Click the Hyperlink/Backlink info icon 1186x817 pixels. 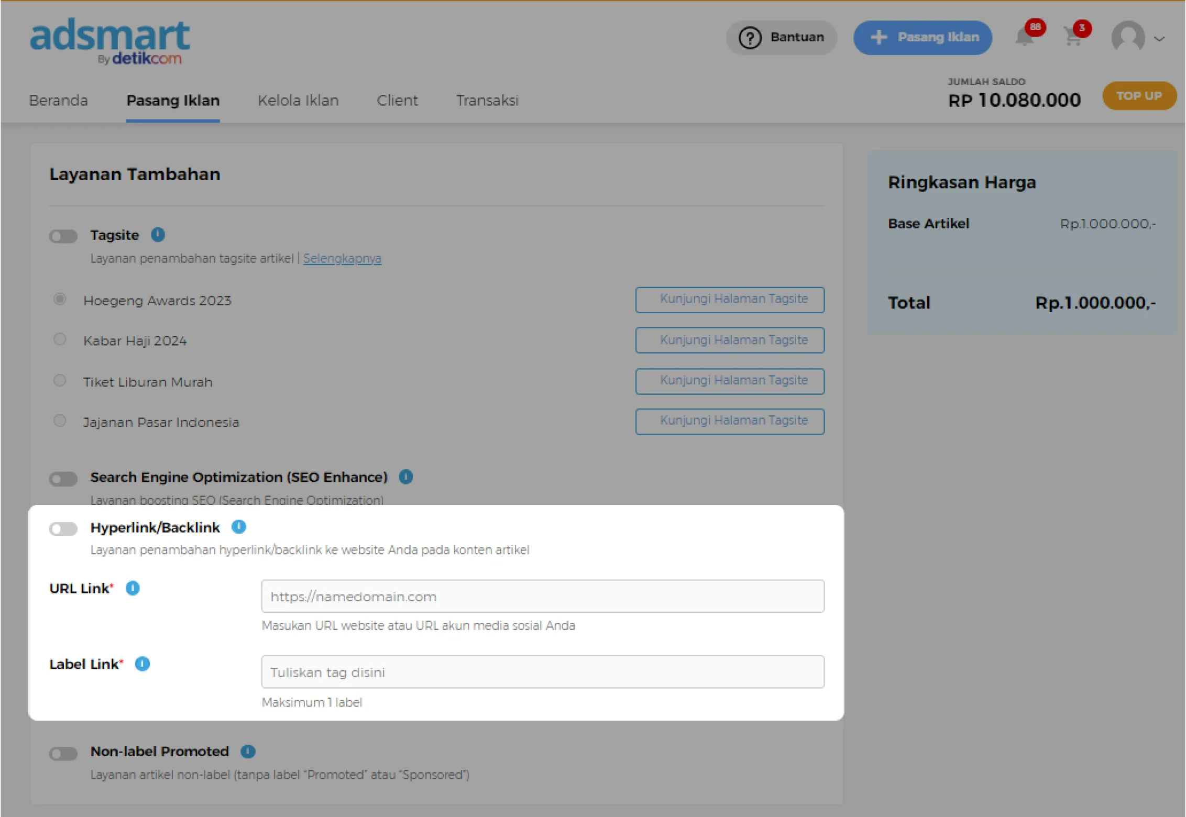[x=239, y=527]
